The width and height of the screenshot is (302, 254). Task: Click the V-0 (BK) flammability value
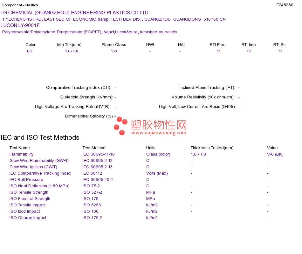(275, 154)
